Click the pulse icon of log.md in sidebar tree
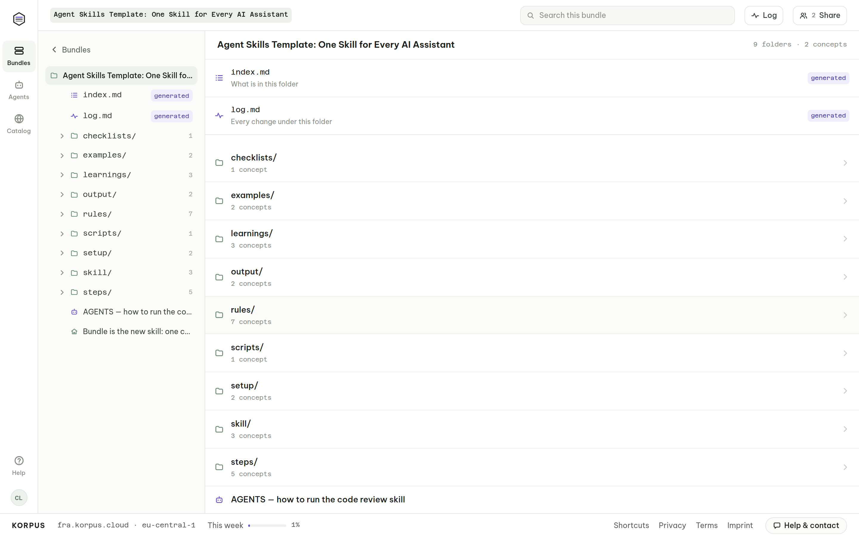Image resolution: width=859 pixels, height=537 pixels. click(74, 116)
